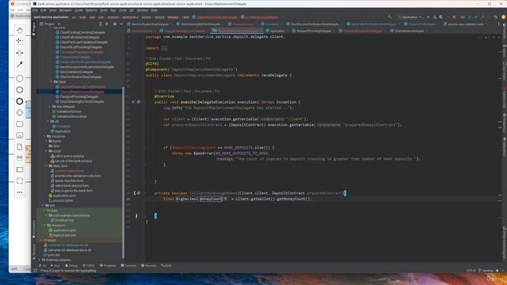Viewport: 507px width, 285px height.
Task: Open the Navigate menu
Action: [65, 10]
